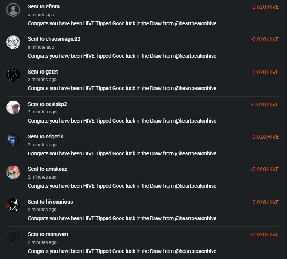This screenshot has height=259, width=287.
Task: Click hivecurious's hat silhouette avatar
Action: point(13,205)
